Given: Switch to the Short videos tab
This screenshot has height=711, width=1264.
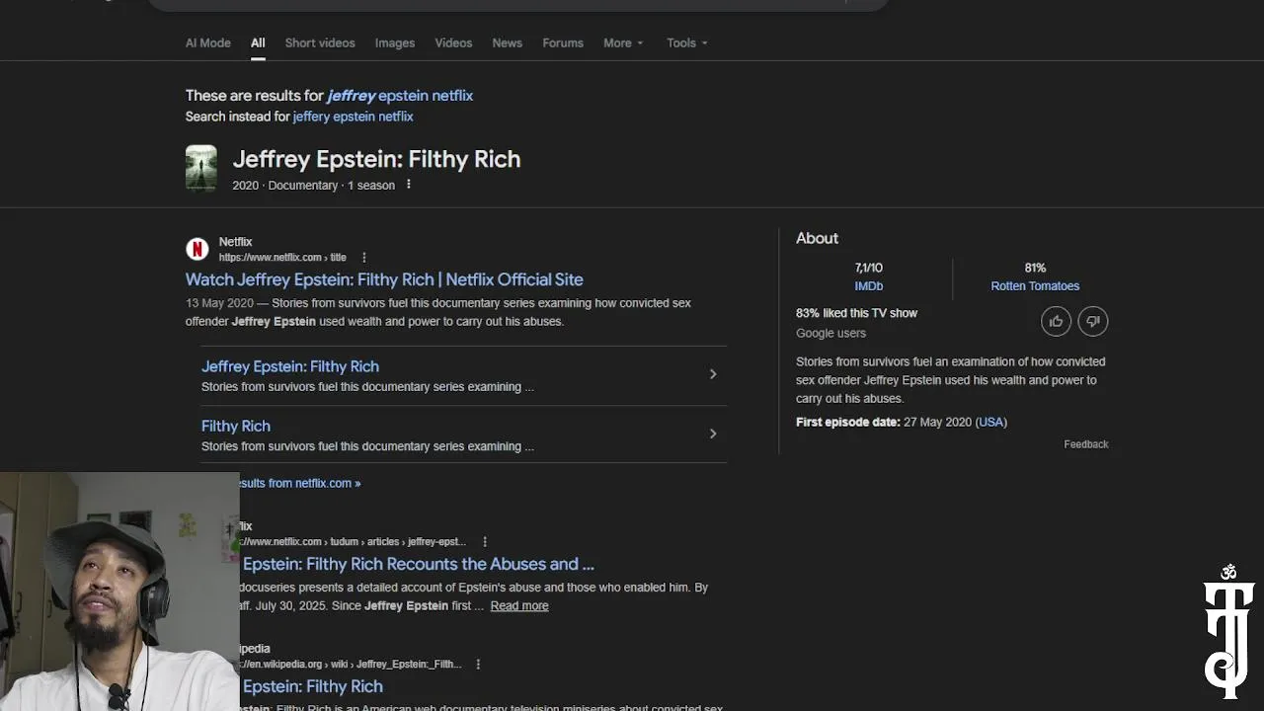Looking at the screenshot, I should pyautogui.click(x=320, y=43).
